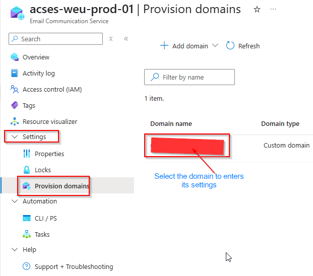Click the Locks padlock icon
Viewport: 313px width, 276px height.
click(x=27, y=170)
